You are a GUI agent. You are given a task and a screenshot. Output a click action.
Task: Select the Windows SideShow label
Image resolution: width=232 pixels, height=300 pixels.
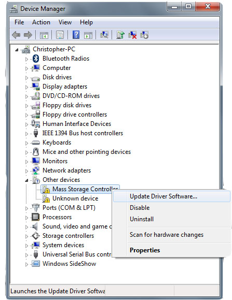(x=69, y=264)
